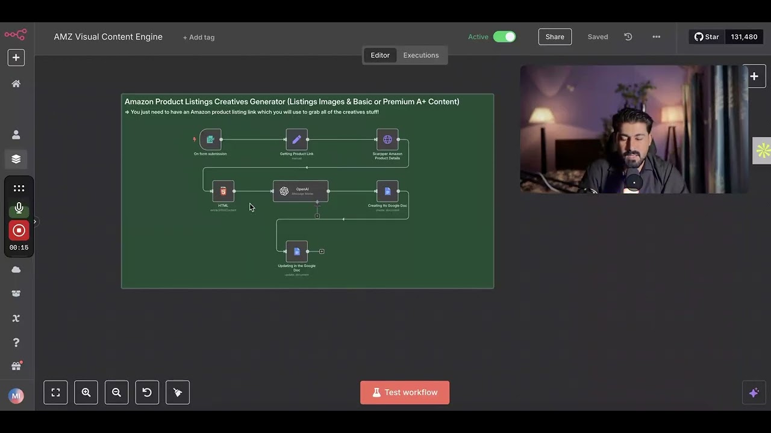Open the box icon below the cloud
771x433 pixels.
[x=16, y=293]
